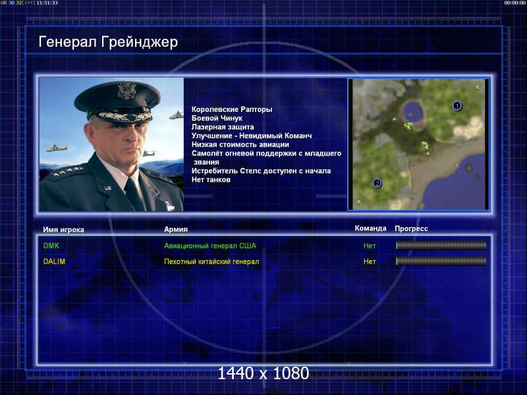Click 'Самолёт огневой поддержки с младшего' line

coord(267,153)
